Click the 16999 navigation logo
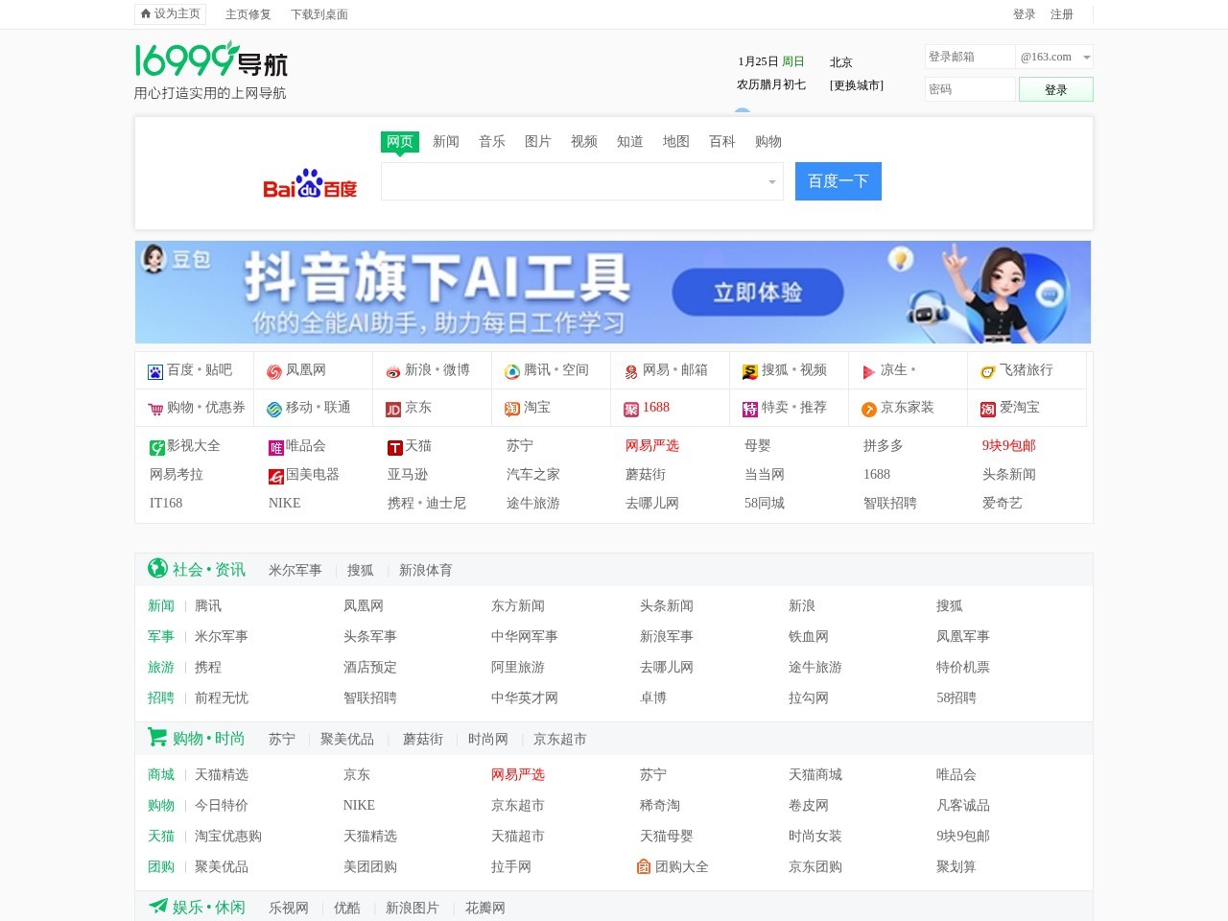Viewport: 1228px width, 921px height. 211,60
